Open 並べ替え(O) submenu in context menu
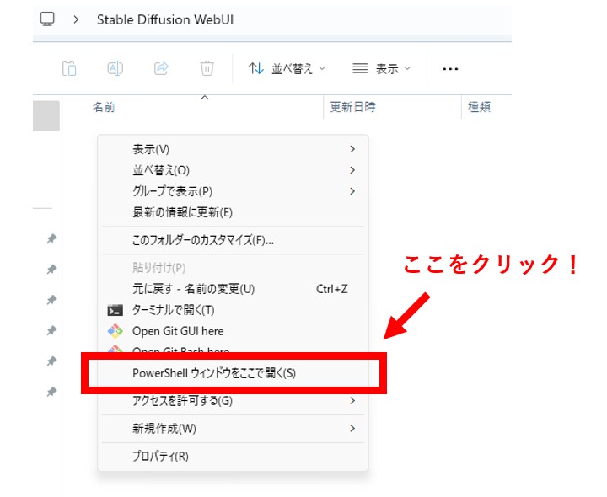Image resolution: width=607 pixels, height=497 pixels. 233,170
